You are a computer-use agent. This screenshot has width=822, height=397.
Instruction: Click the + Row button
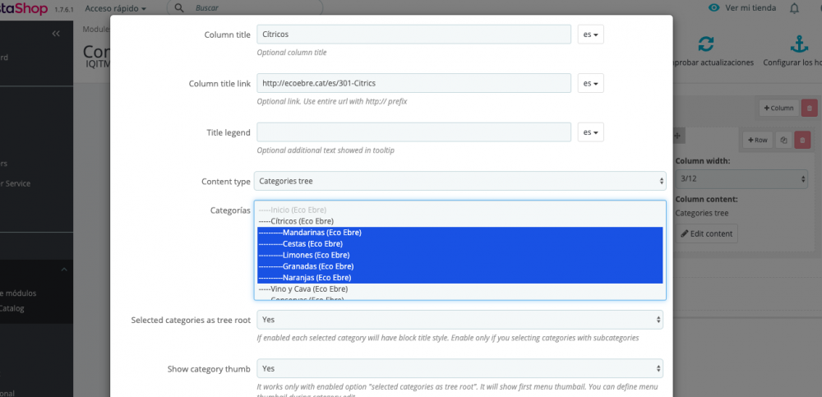(758, 140)
